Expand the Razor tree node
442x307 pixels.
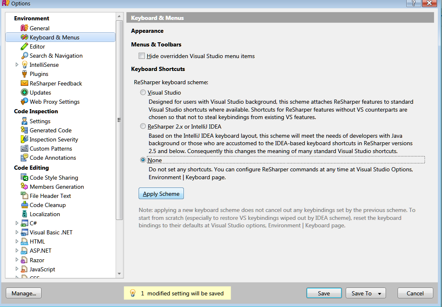point(17,259)
